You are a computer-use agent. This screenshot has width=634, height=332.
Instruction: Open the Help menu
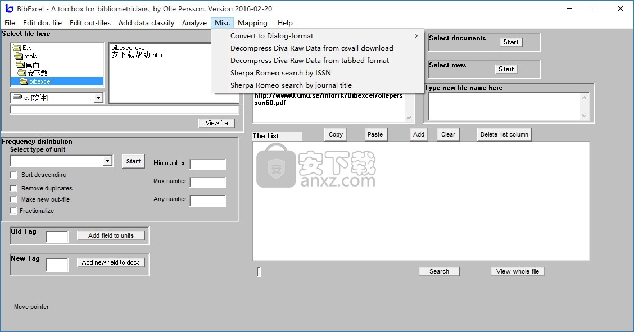(285, 22)
